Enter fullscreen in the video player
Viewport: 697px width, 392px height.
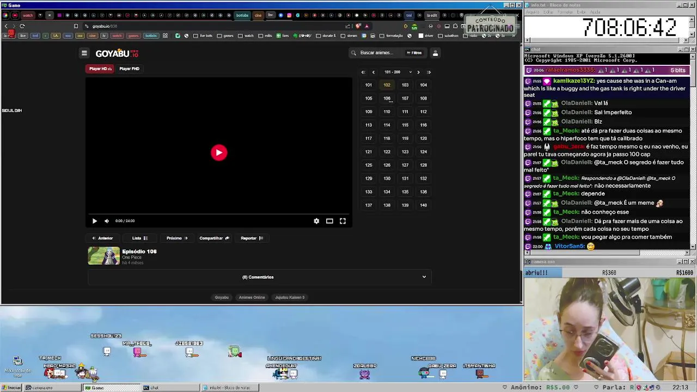tap(343, 221)
